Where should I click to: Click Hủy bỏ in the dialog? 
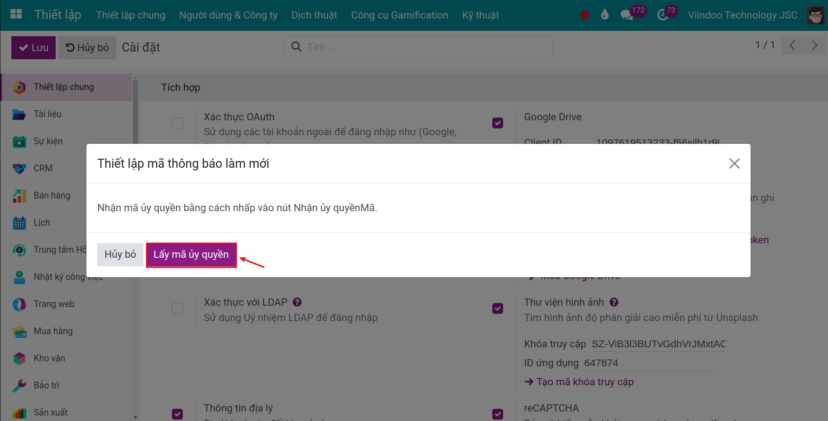tap(120, 255)
